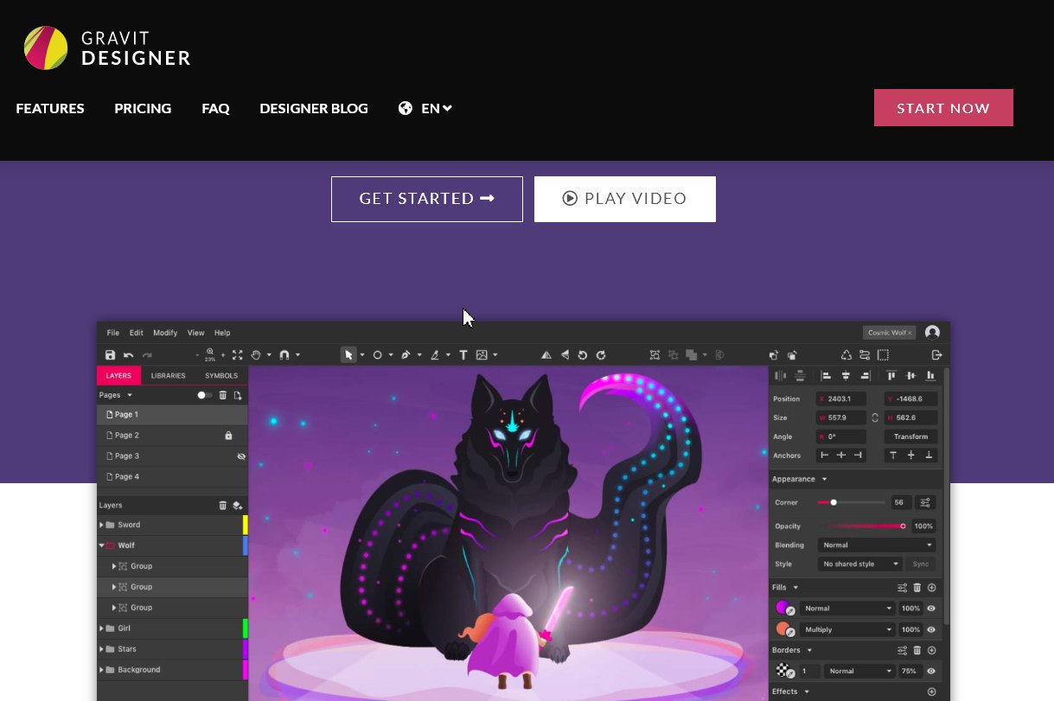Click the Delete page trash icon
Viewport: 1054px width, 701px height.
tap(222, 395)
